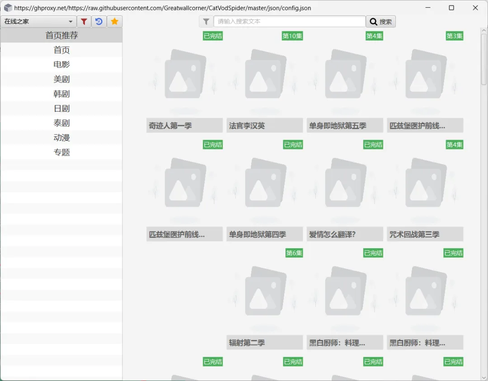
Task: Click the 辐射第二季 title label
Action: click(265, 343)
